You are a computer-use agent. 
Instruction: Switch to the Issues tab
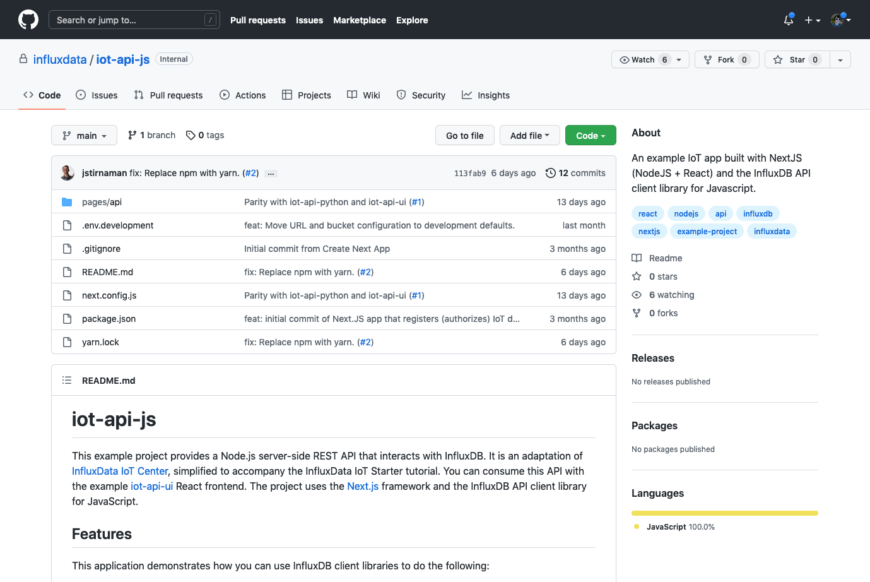pyautogui.click(x=97, y=95)
